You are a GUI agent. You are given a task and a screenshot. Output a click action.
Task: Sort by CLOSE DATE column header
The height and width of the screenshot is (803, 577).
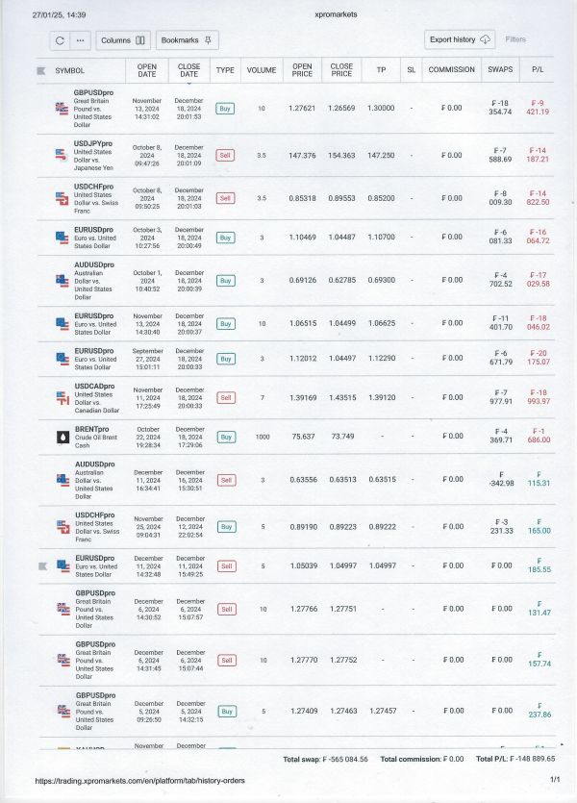coord(188,70)
